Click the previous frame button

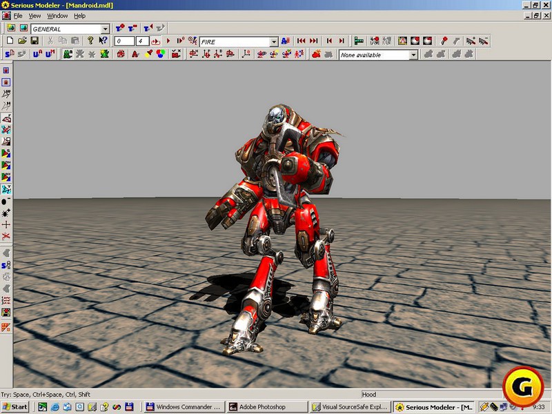click(330, 41)
